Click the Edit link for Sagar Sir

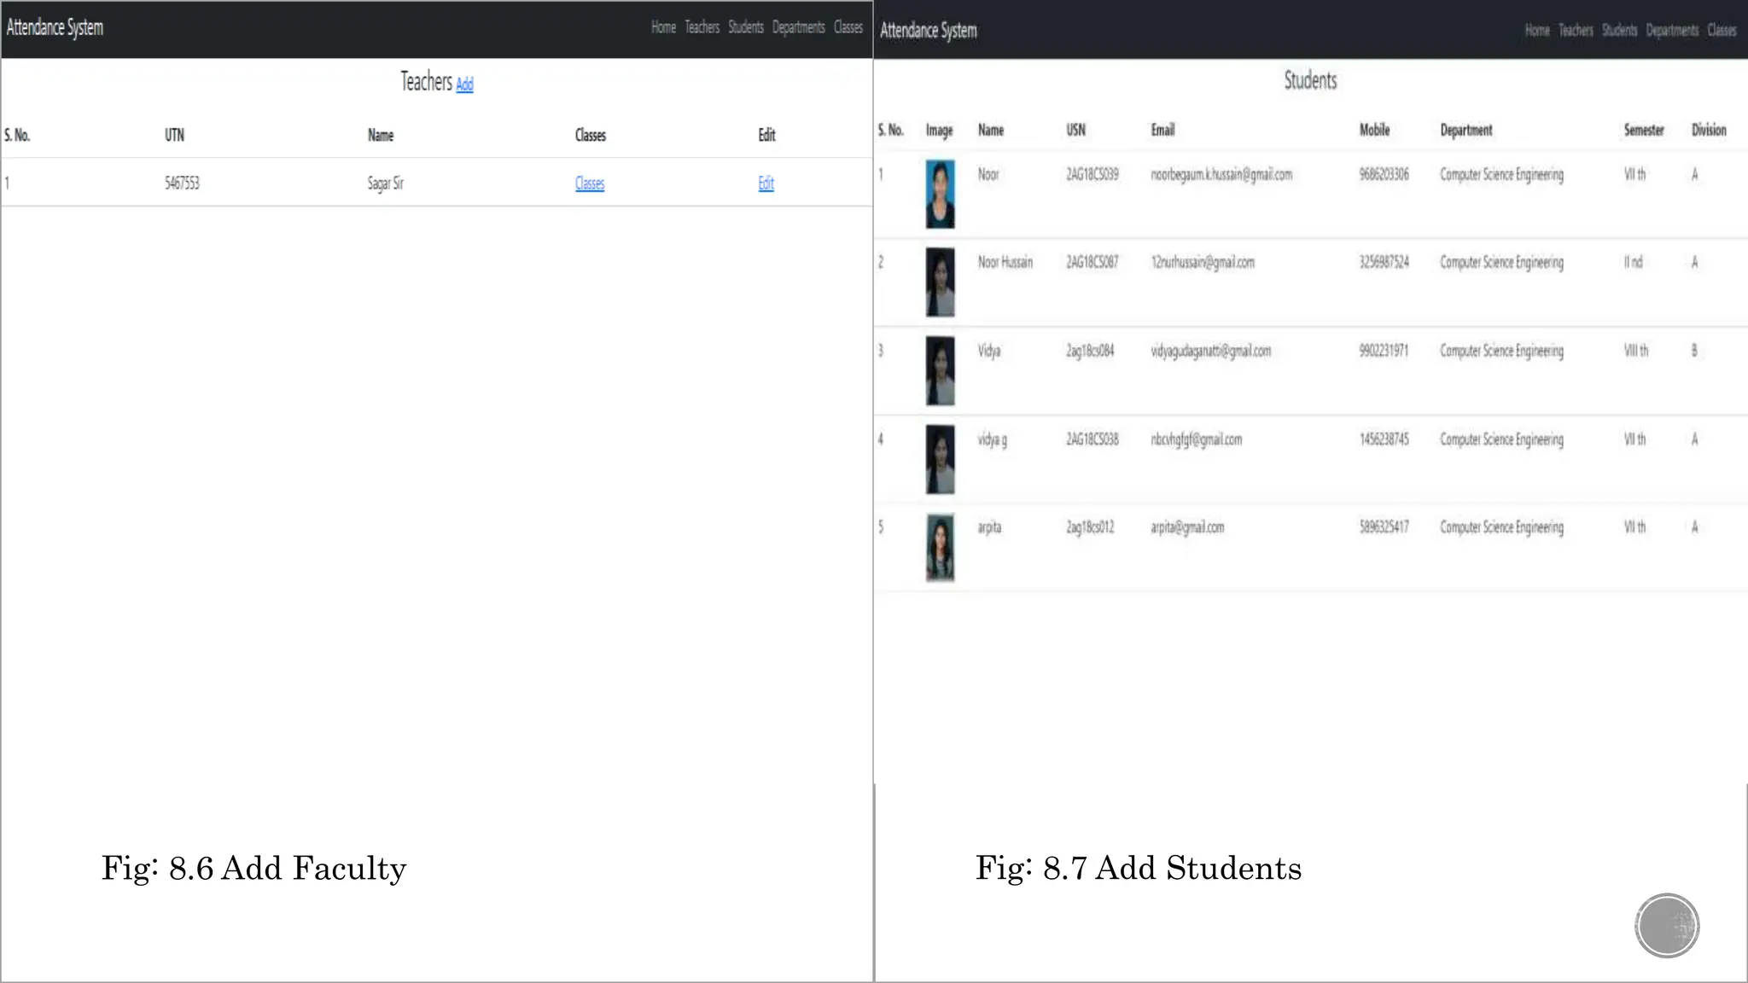(766, 183)
